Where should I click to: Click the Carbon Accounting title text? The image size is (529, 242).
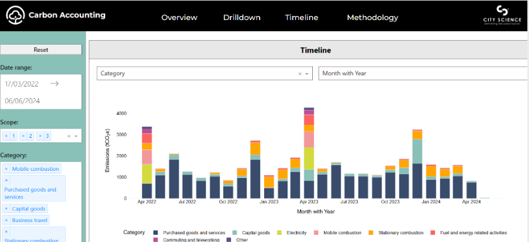67,15
